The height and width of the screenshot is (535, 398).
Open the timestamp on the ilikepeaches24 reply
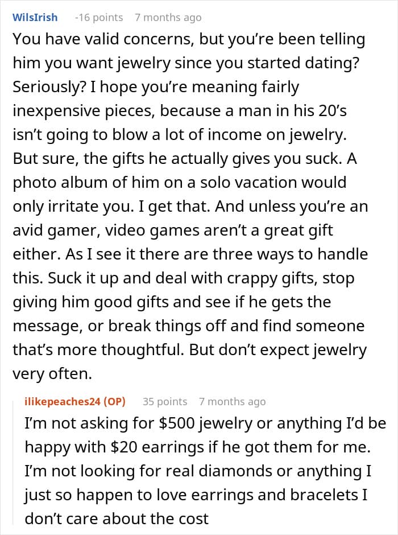pos(232,401)
